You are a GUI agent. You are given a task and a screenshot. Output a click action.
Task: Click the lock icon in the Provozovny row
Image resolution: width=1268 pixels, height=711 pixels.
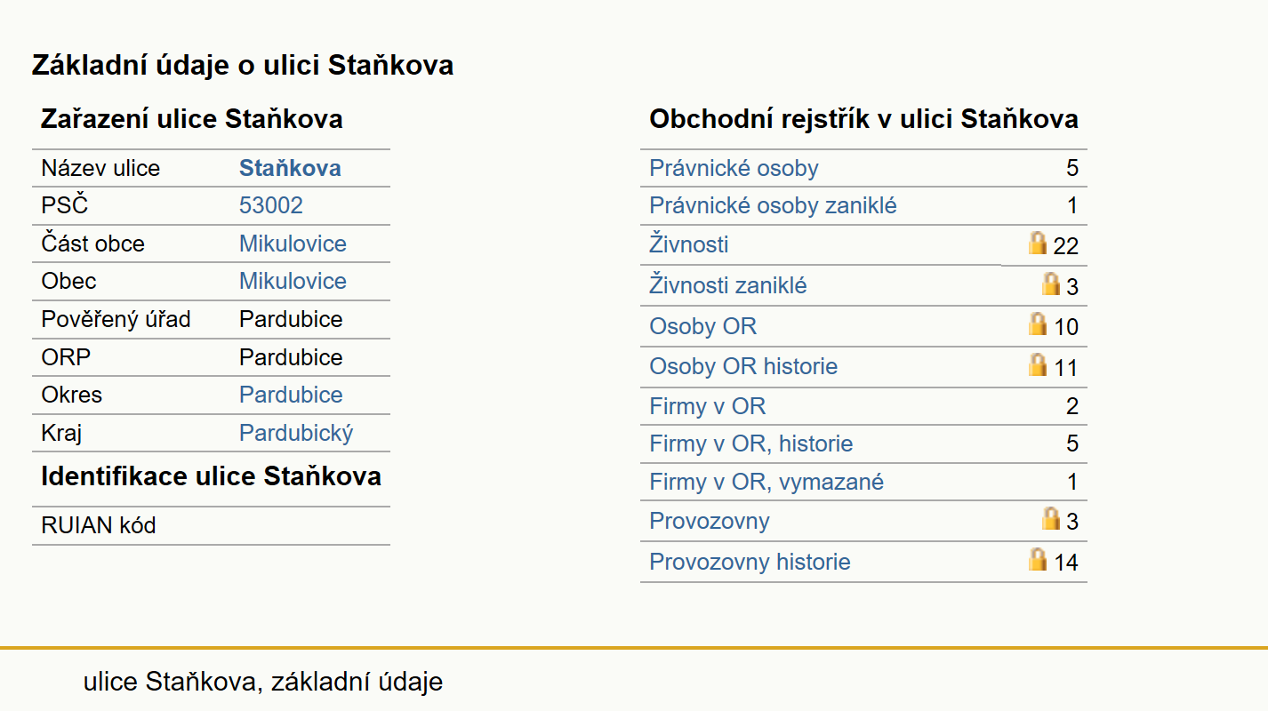[x=1051, y=518]
